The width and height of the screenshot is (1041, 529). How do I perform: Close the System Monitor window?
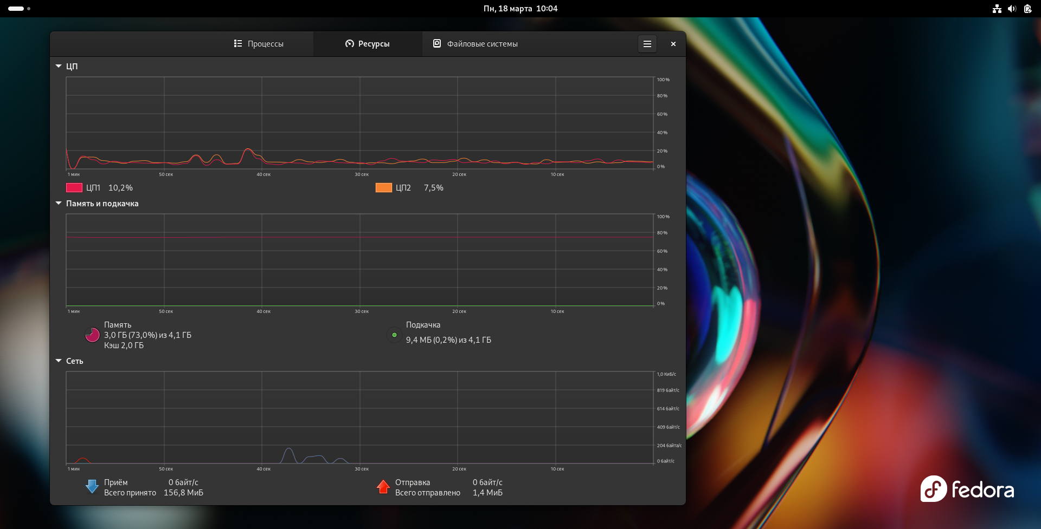pyautogui.click(x=673, y=44)
